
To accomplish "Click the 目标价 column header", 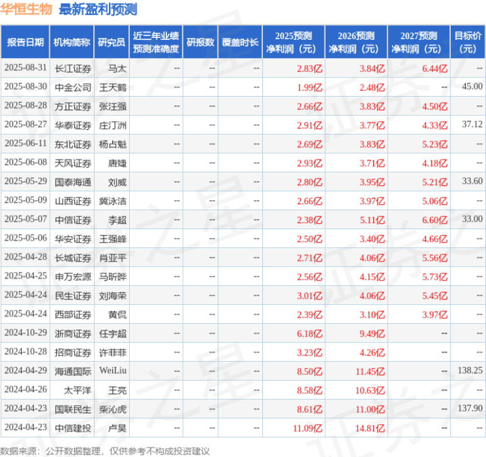I will (468, 42).
